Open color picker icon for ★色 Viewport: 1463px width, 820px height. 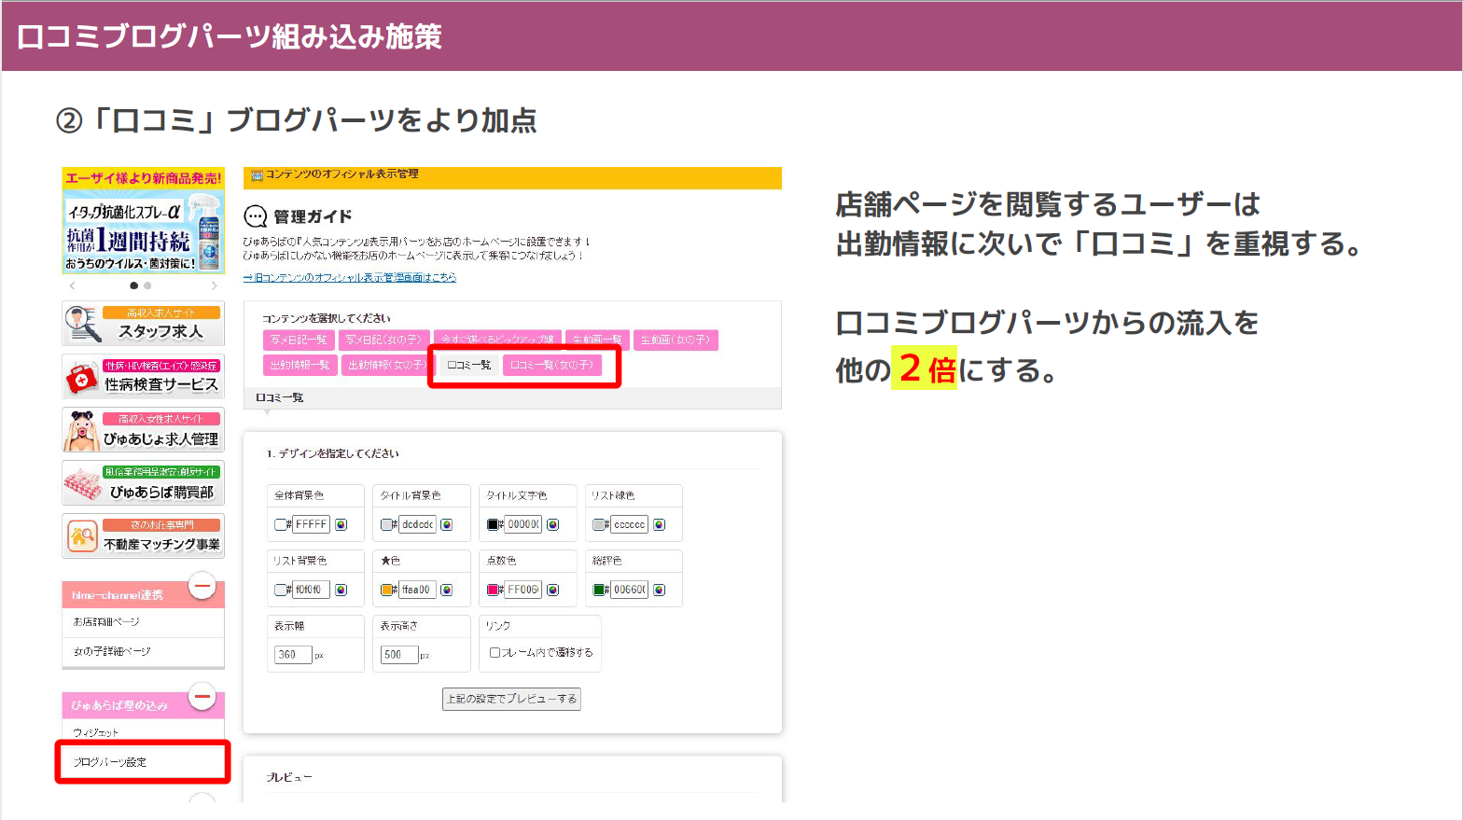coord(447,590)
